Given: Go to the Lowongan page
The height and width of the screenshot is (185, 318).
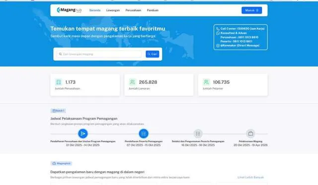Looking at the screenshot, I should click(x=113, y=10).
